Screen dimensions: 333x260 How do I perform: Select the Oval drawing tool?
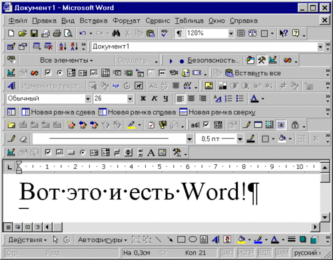pyautogui.click(x=192, y=239)
